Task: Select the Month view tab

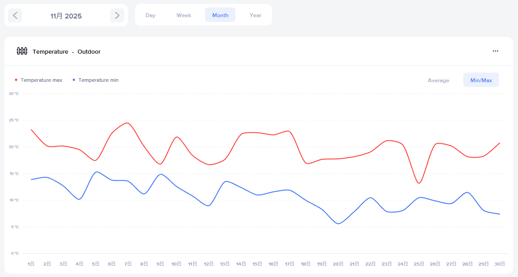Action: (x=220, y=15)
